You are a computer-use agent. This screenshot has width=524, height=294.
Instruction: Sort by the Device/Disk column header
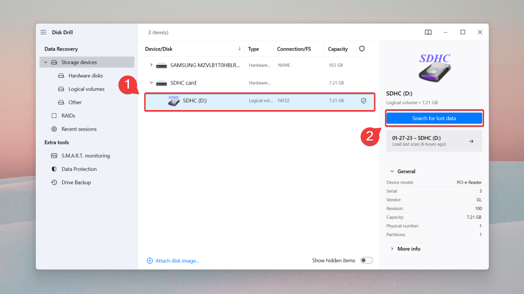(x=158, y=49)
